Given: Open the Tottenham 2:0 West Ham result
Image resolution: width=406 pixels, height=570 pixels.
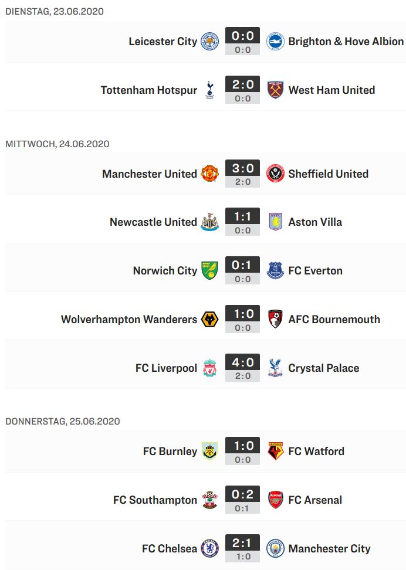Looking at the screenshot, I should [243, 90].
